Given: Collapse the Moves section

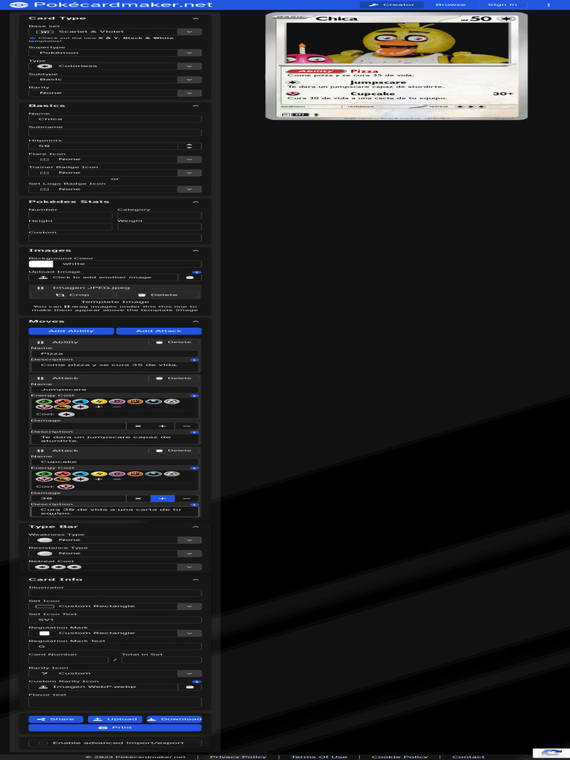Looking at the screenshot, I should tap(195, 322).
